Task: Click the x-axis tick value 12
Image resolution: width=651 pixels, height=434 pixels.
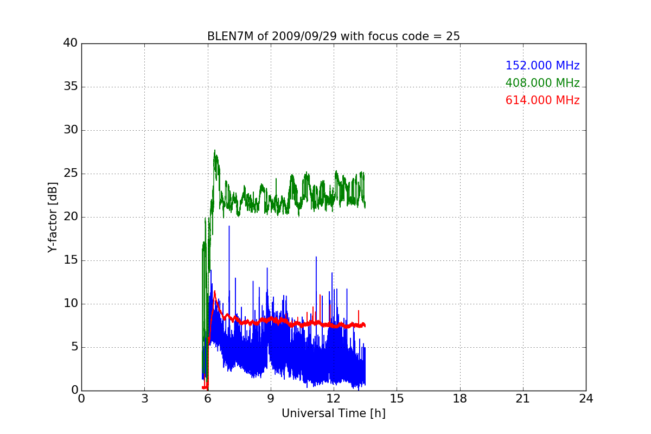Action: (x=334, y=399)
